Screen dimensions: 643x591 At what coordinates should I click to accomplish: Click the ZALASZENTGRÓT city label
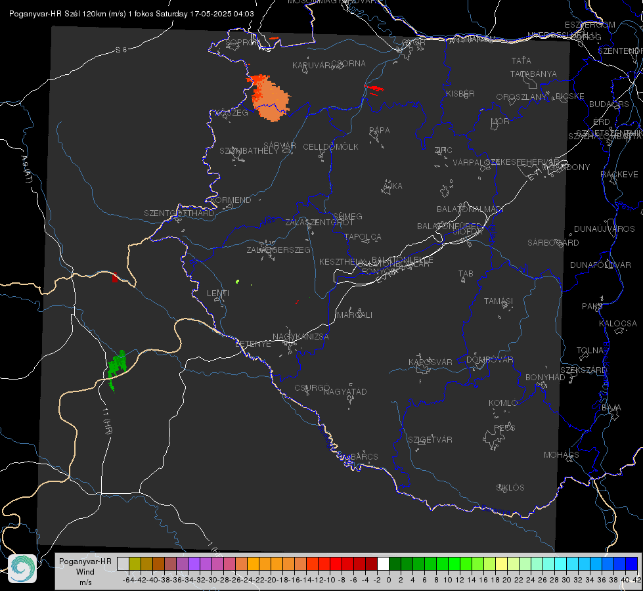pos(319,223)
